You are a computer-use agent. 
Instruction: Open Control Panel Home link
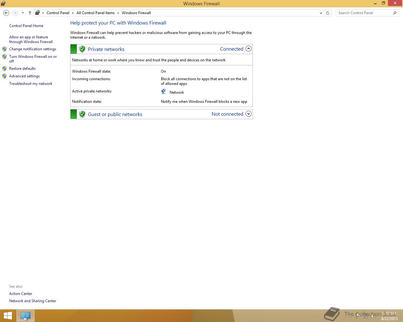26,26
